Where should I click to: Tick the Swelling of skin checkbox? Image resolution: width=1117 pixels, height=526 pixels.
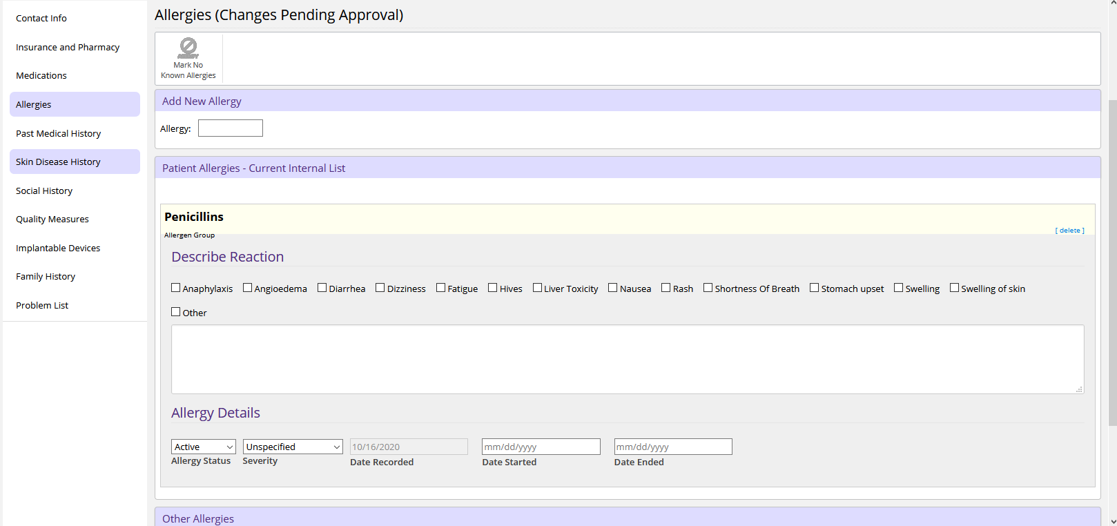coord(955,288)
